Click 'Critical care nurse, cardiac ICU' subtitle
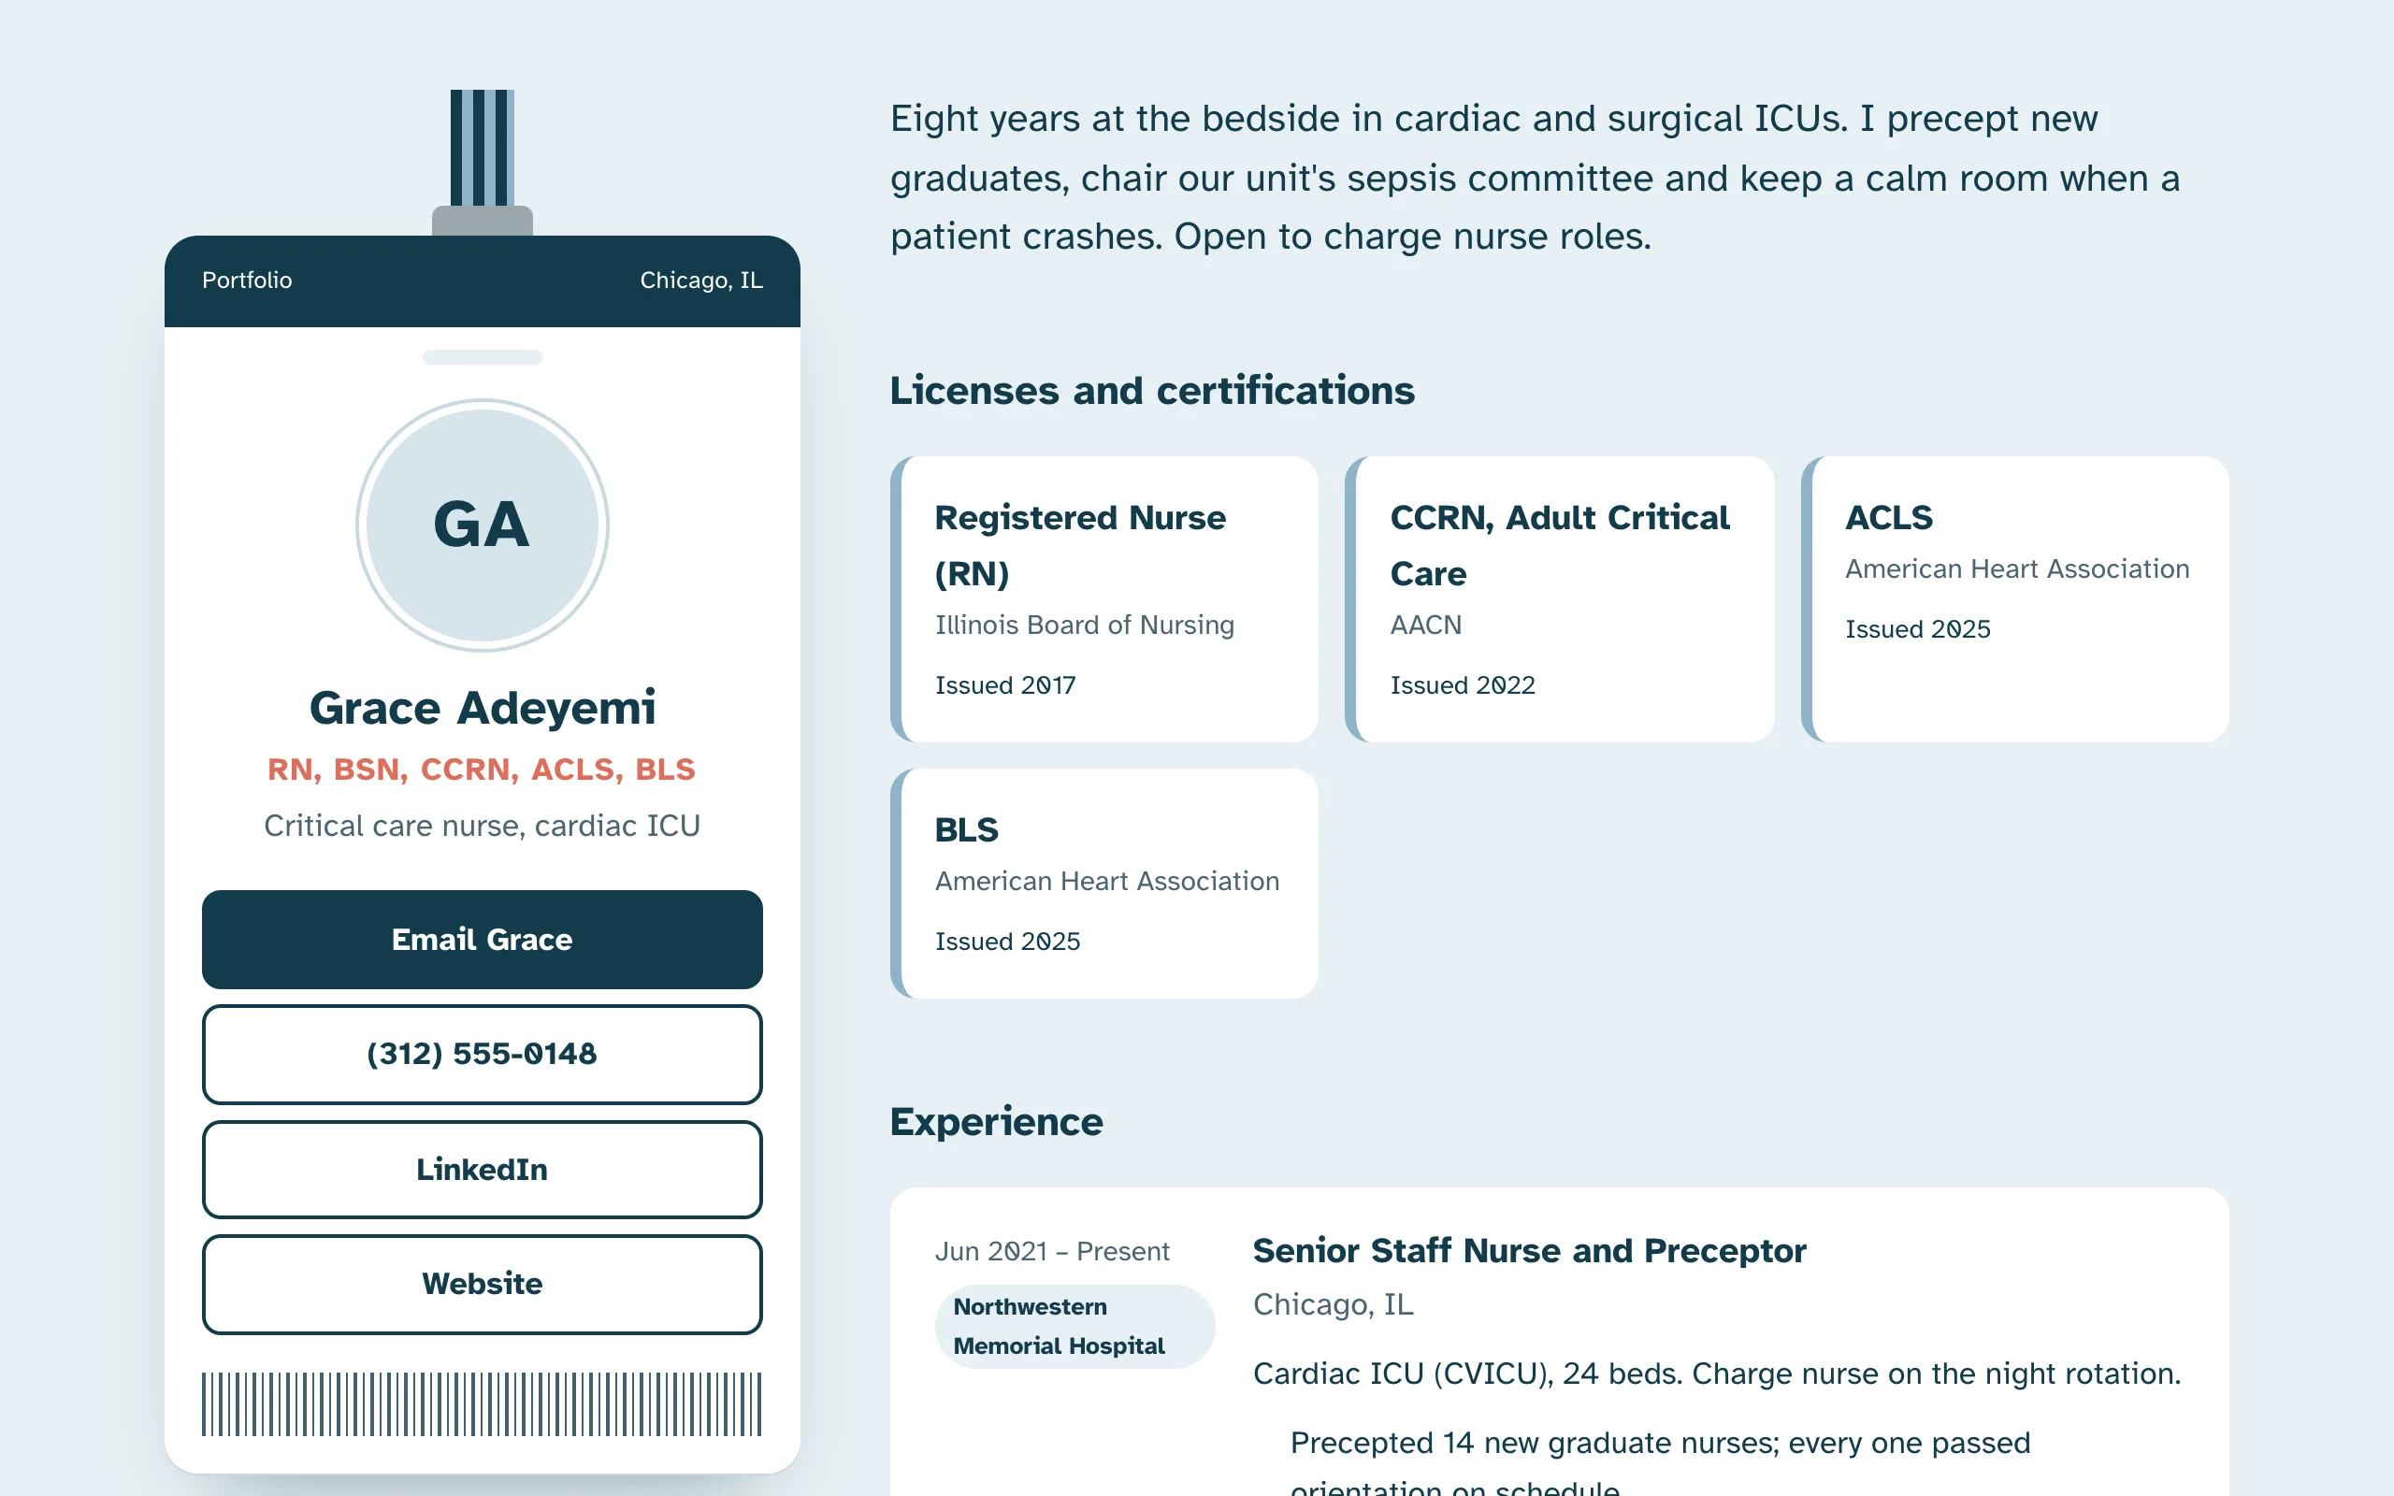 coord(482,826)
